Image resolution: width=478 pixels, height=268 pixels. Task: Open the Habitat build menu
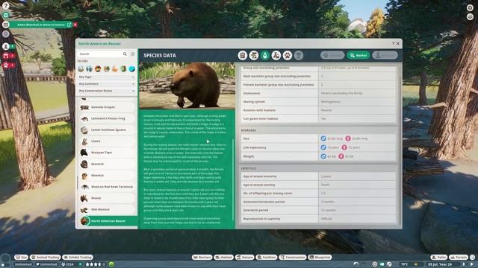(x=223, y=258)
